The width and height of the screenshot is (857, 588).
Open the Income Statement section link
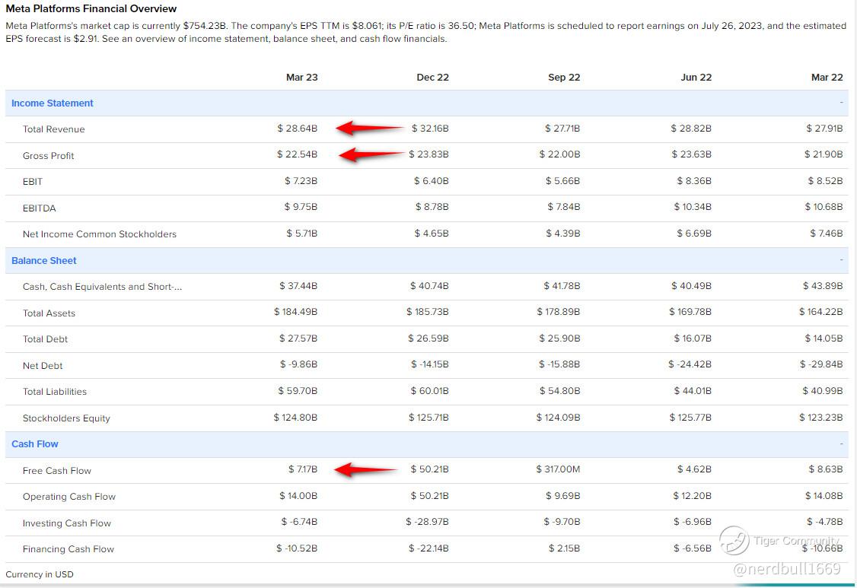coord(53,103)
